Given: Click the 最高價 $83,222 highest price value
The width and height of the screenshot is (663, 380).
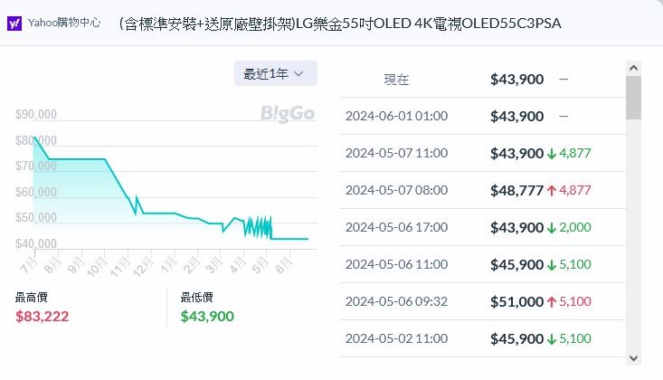Looking at the screenshot, I should pos(43,316).
